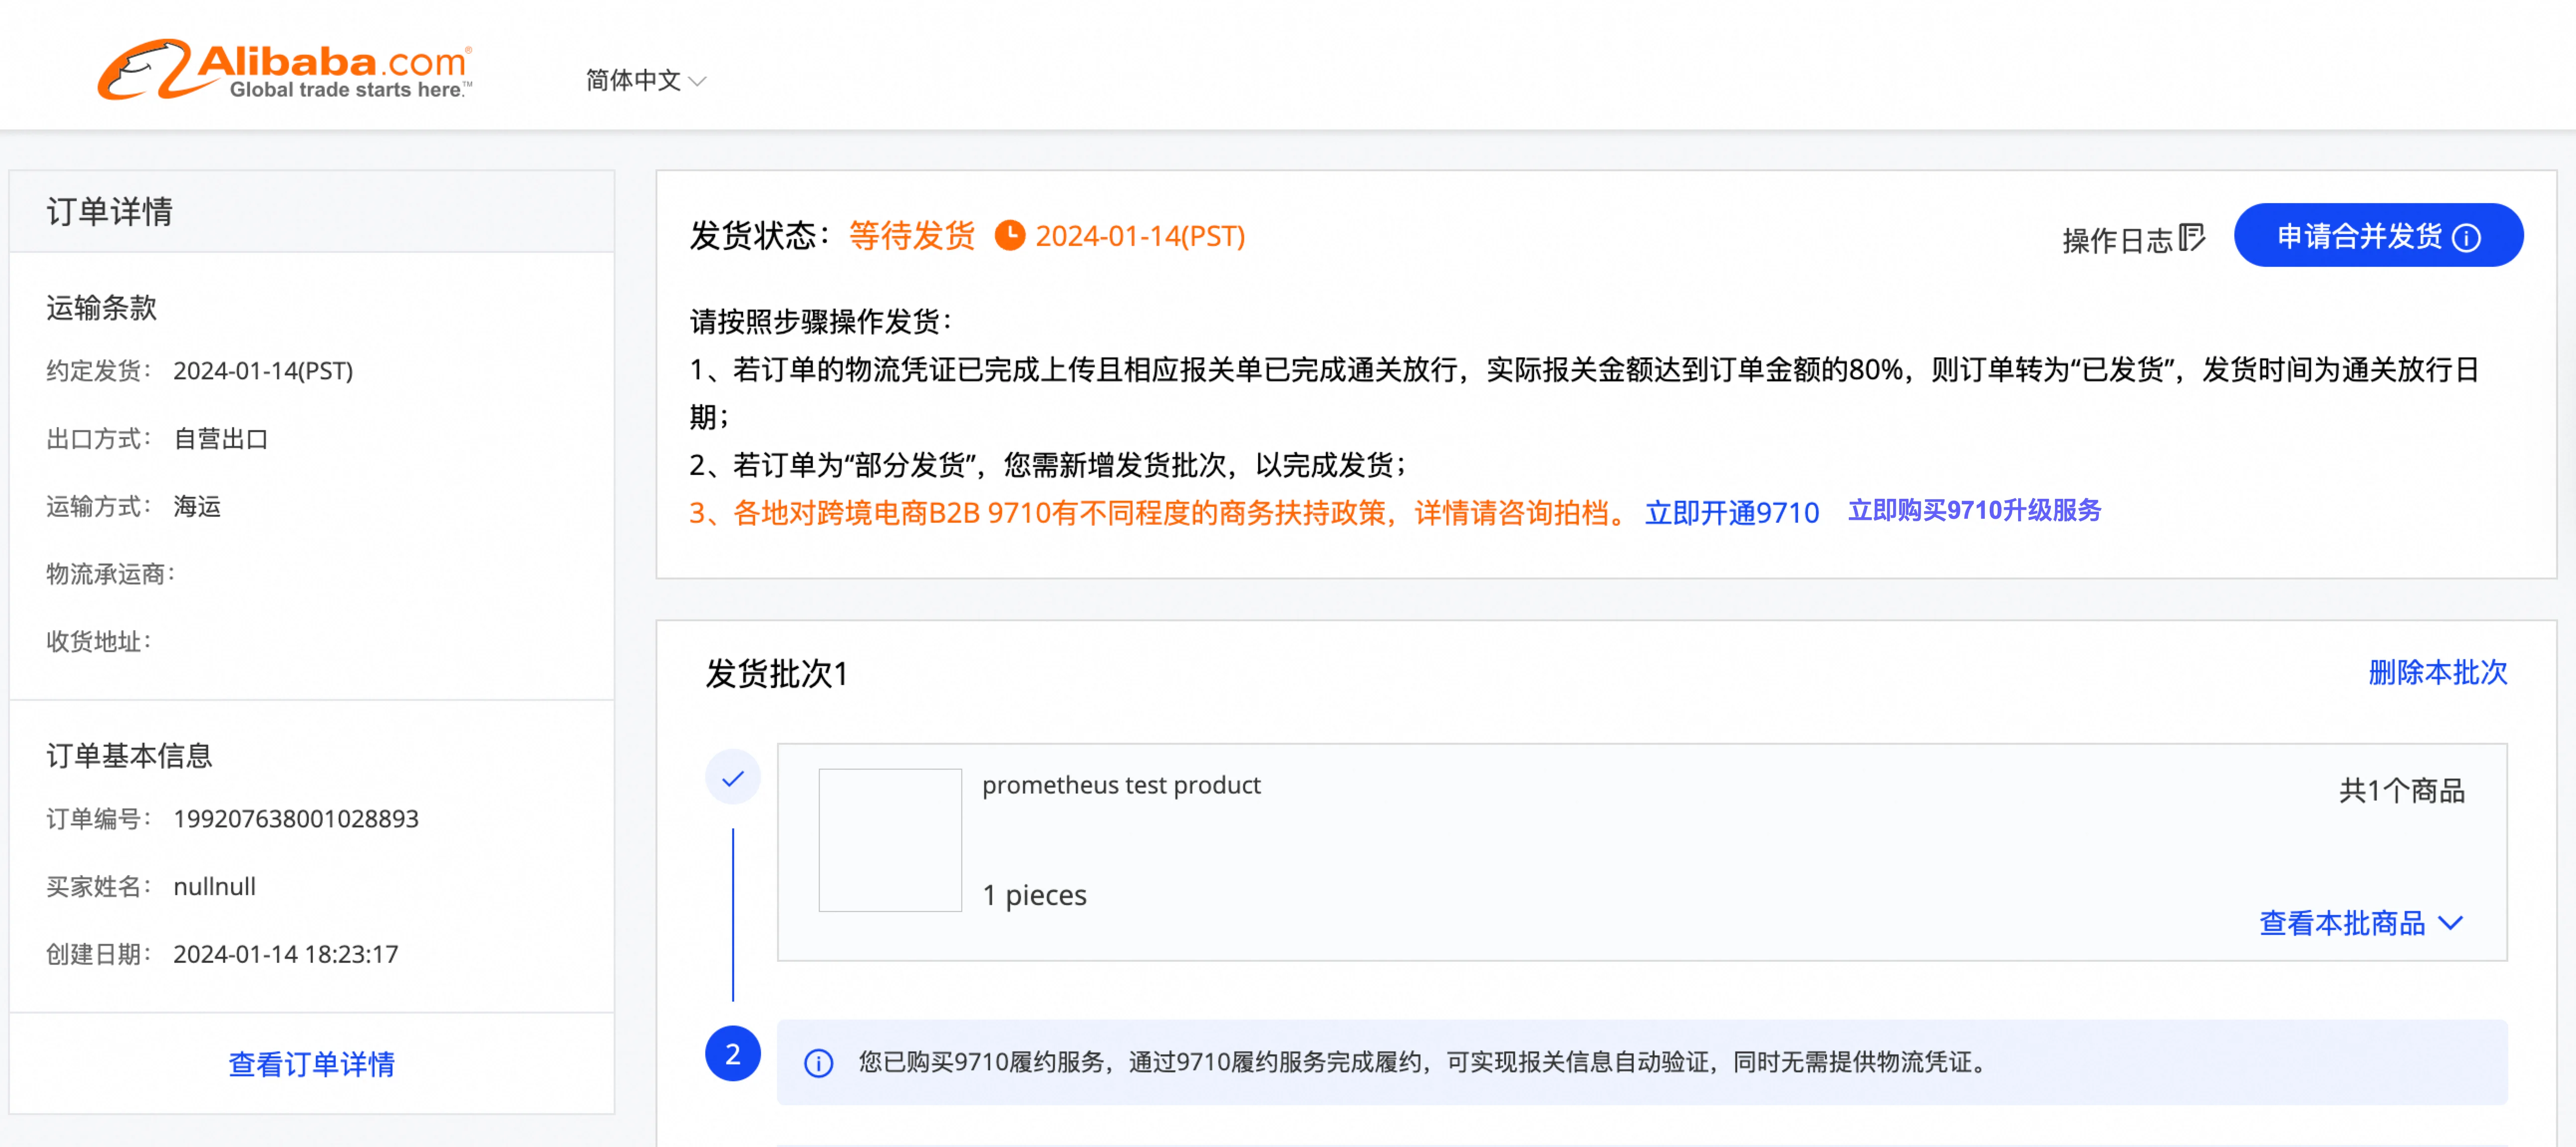Click the Alibaba.com logo
The height and width of the screenshot is (1147, 2576).
pos(284,70)
